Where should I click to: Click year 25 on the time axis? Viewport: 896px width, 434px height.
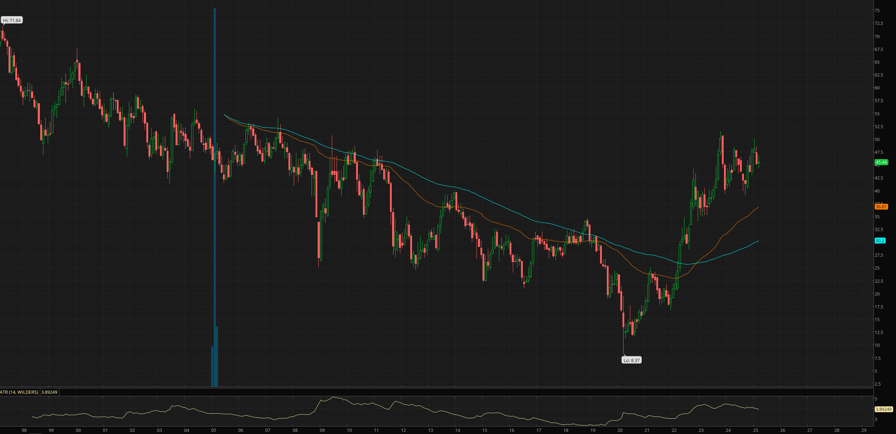[x=755, y=430]
